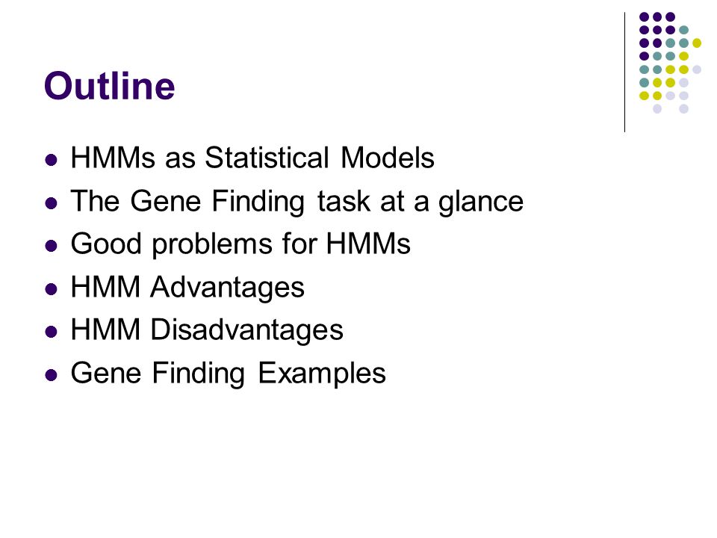Click bullet dot beside Gene Finding Examples
Image resolution: width=717 pixels, height=538 pixels.
[x=52, y=375]
